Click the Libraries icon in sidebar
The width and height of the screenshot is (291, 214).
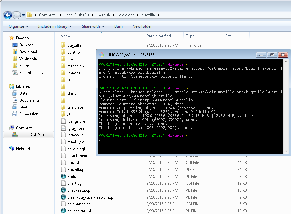pyautogui.click(x=12, y=86)
